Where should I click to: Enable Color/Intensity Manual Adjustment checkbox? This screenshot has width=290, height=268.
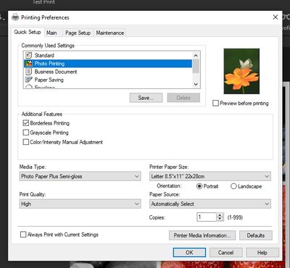pyautogui.click(x=25, y=142)
